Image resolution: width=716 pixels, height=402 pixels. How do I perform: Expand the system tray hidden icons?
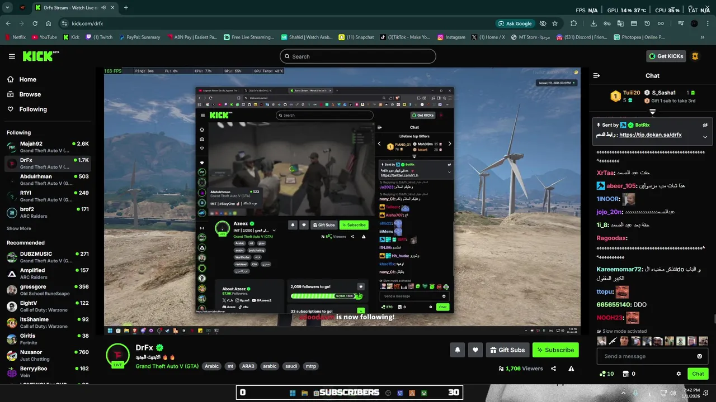tap(623, 393)
